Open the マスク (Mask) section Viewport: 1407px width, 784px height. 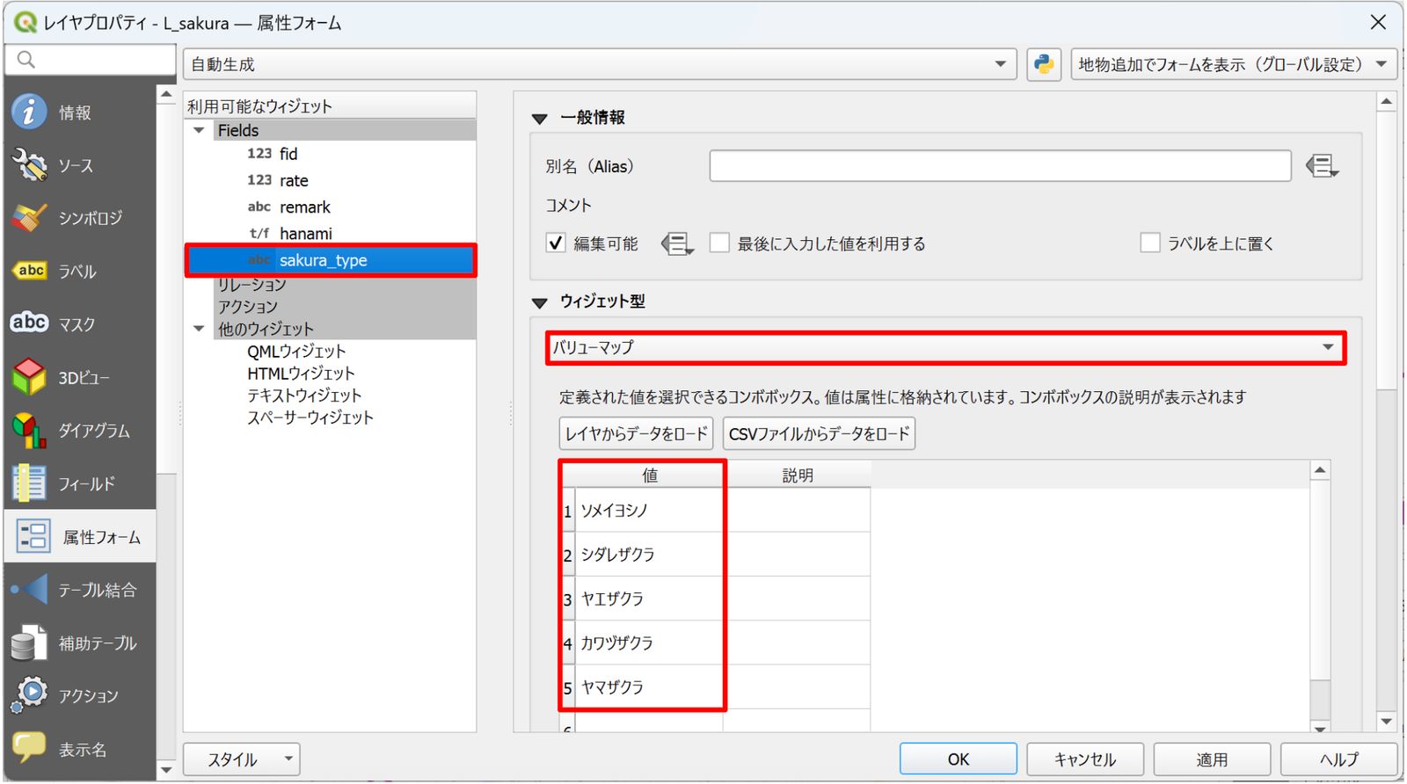click(x=79, y=324)
